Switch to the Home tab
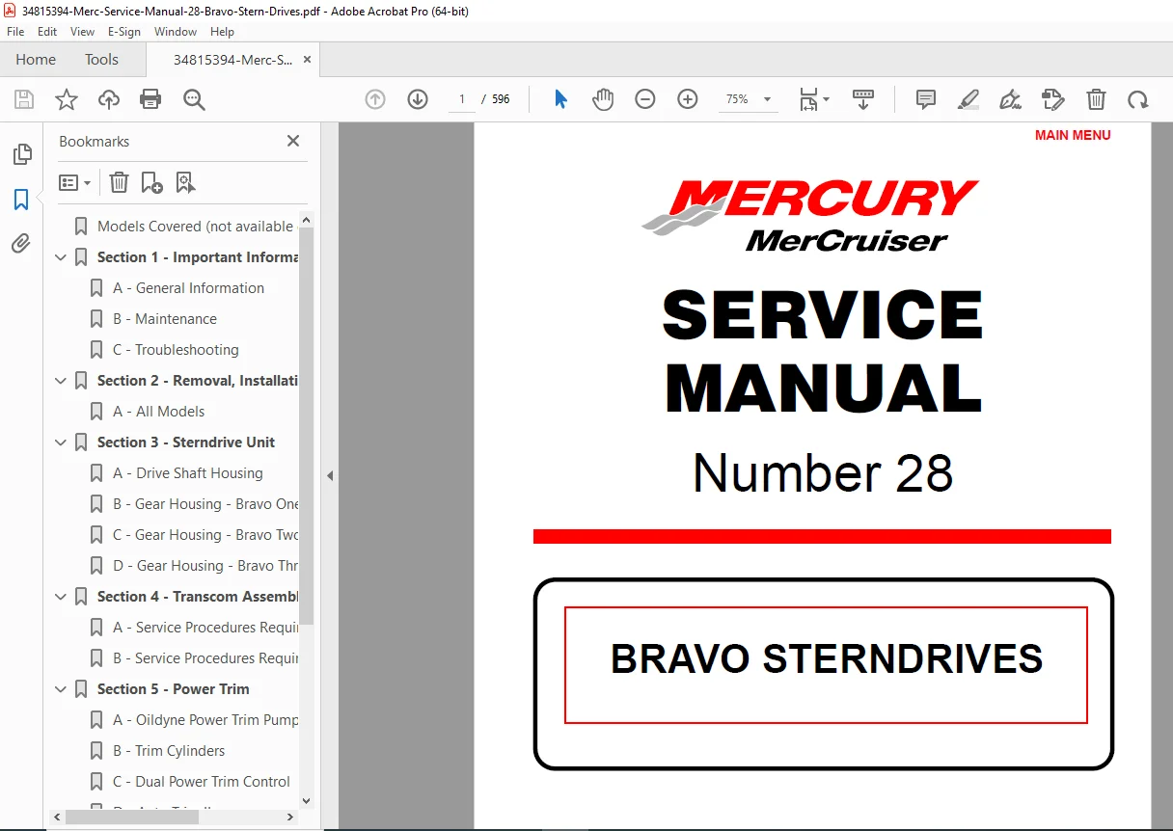The height and width of the screenshot is (831, 1173). click(36, 60)
